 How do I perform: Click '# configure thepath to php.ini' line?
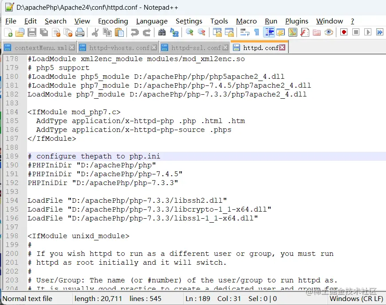(94, 156)
